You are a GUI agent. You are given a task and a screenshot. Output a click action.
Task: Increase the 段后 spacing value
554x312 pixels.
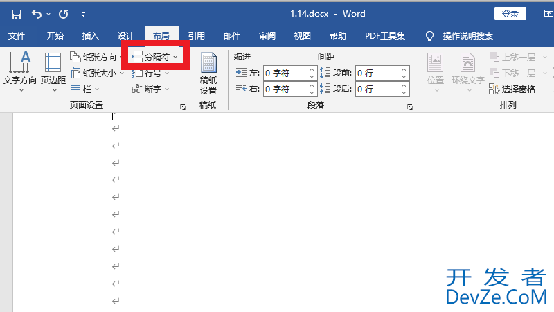click(x=404, y=85)
